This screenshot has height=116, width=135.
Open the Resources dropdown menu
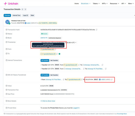[114, 4]
